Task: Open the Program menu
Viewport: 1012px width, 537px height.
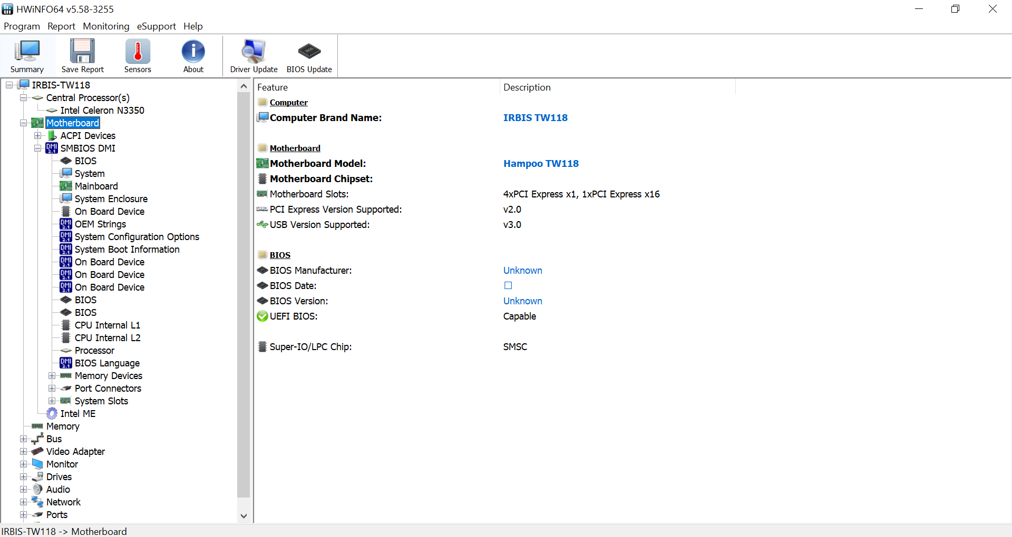Action: 22,26
